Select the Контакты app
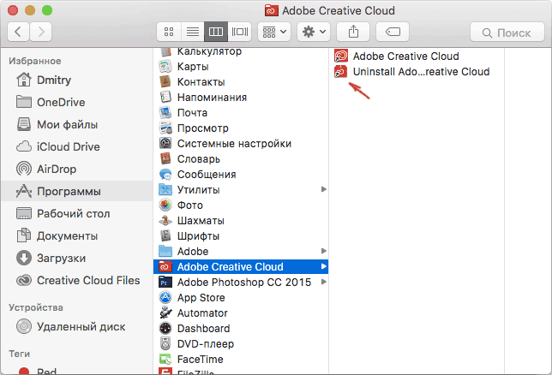 click(241, 82)
